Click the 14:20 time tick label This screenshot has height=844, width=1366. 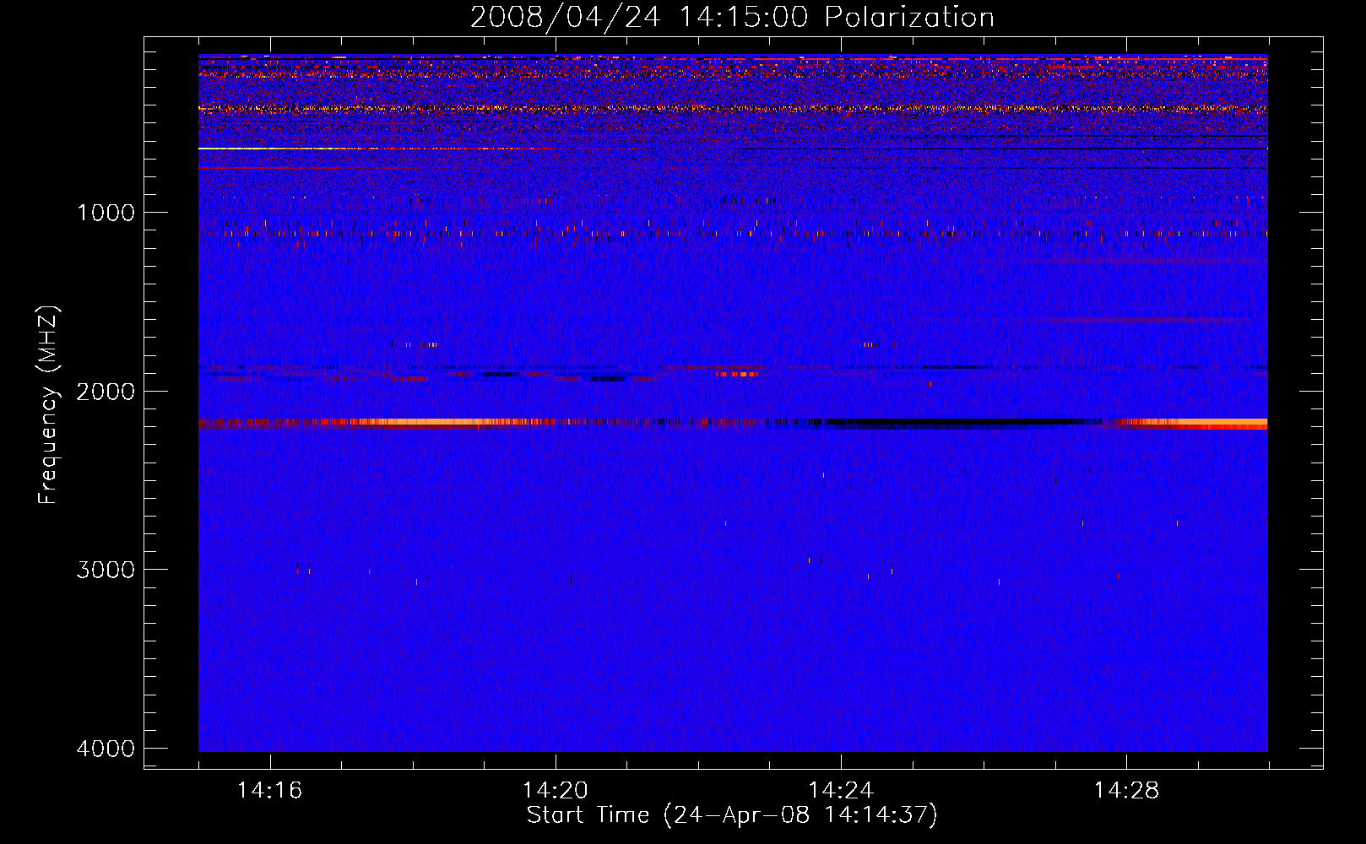[x=555, y=791]
